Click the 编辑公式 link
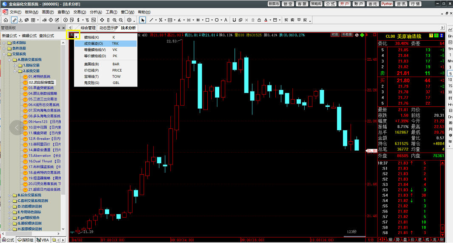Image resolution: width=453 pixels, height=243 pixels. [x=29, y=36]
